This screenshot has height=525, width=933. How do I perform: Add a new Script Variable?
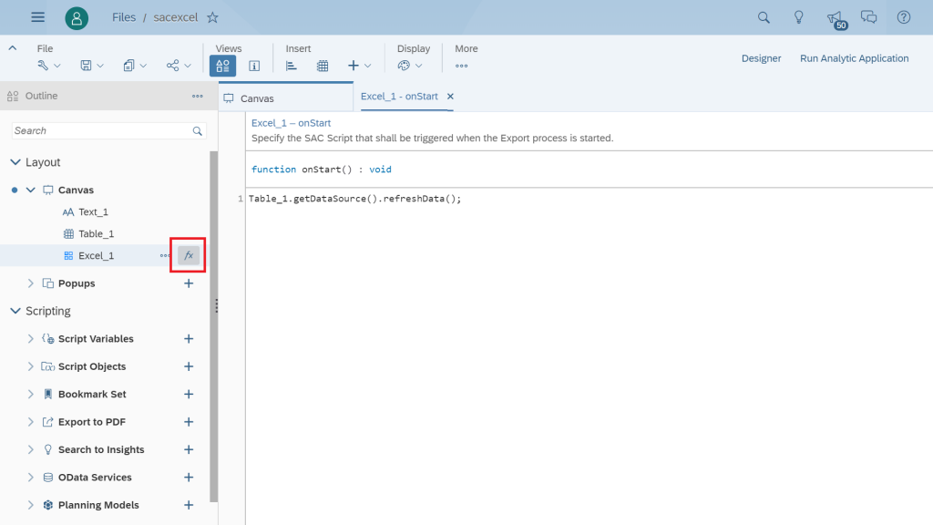[x=189, y=339]
